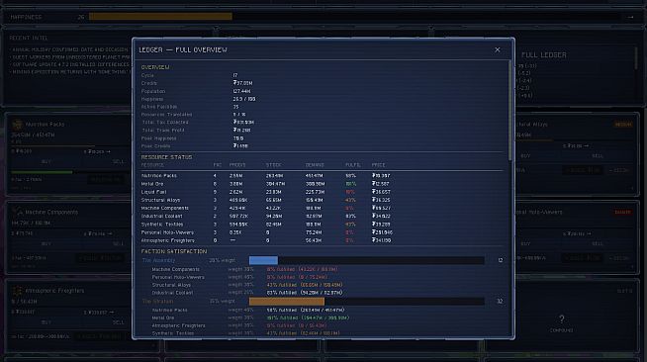This screenshot has height=362, width=647.
Task: Click the PRICE column header
Action: click(378, 165)
